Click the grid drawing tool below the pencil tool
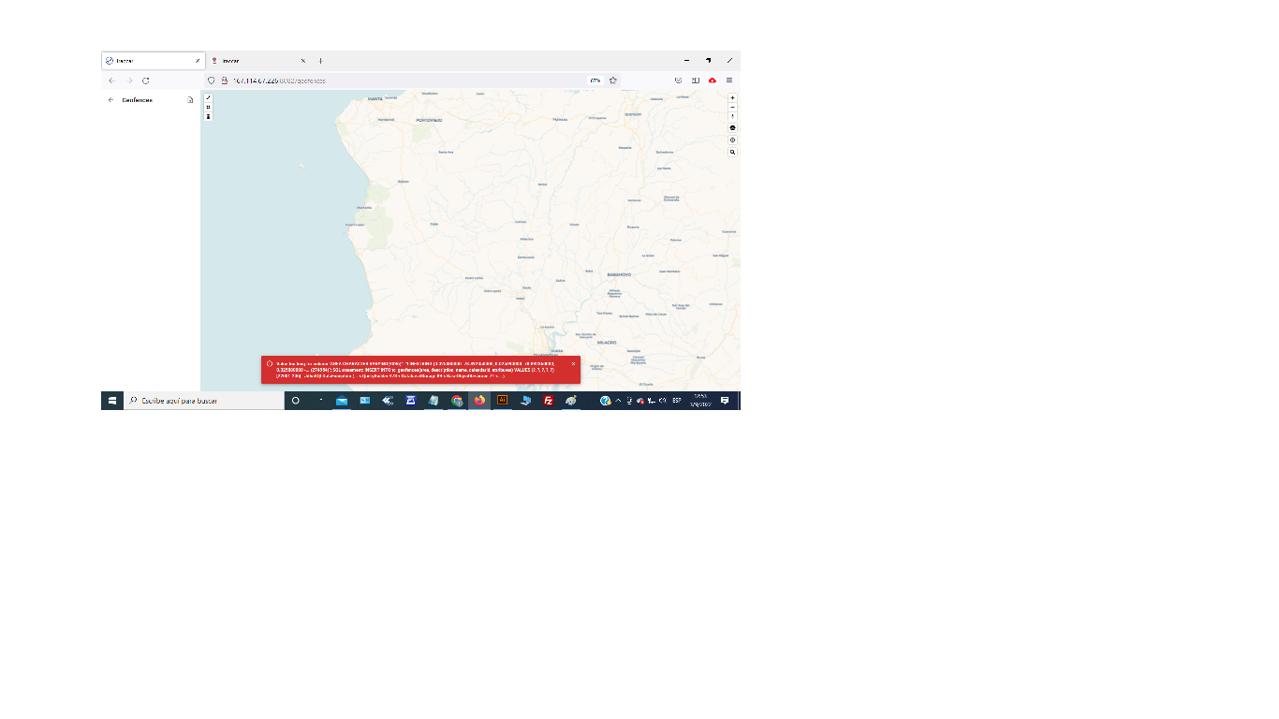 [209, 106]
